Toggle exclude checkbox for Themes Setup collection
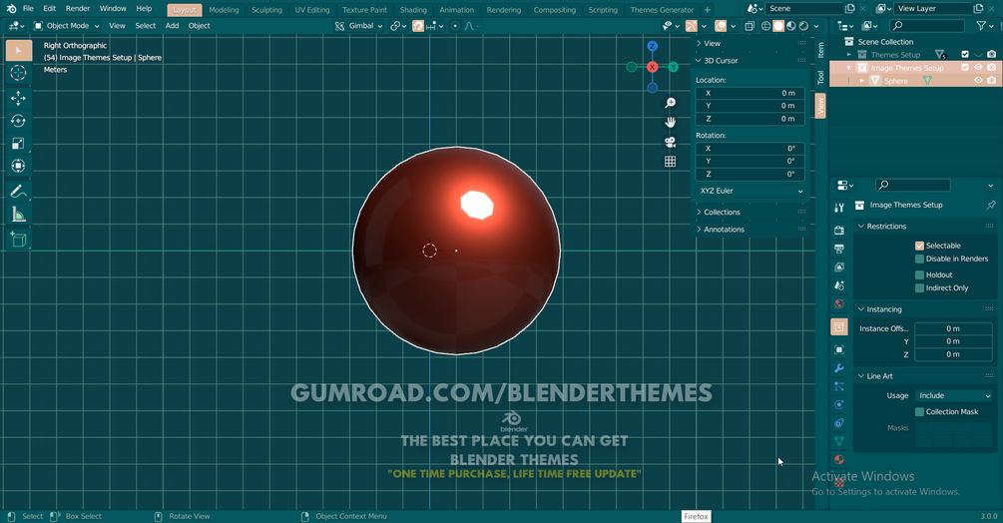 (x=965, y=54)
